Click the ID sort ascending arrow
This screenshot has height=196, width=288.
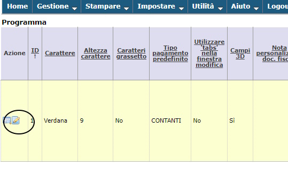click(x=35, y=56)
